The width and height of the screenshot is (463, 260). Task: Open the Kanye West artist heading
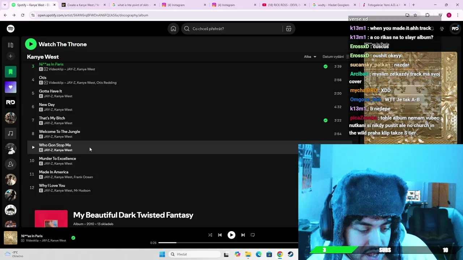(x=43, y=57)
